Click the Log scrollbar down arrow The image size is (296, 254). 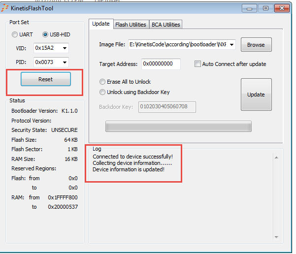276,237
